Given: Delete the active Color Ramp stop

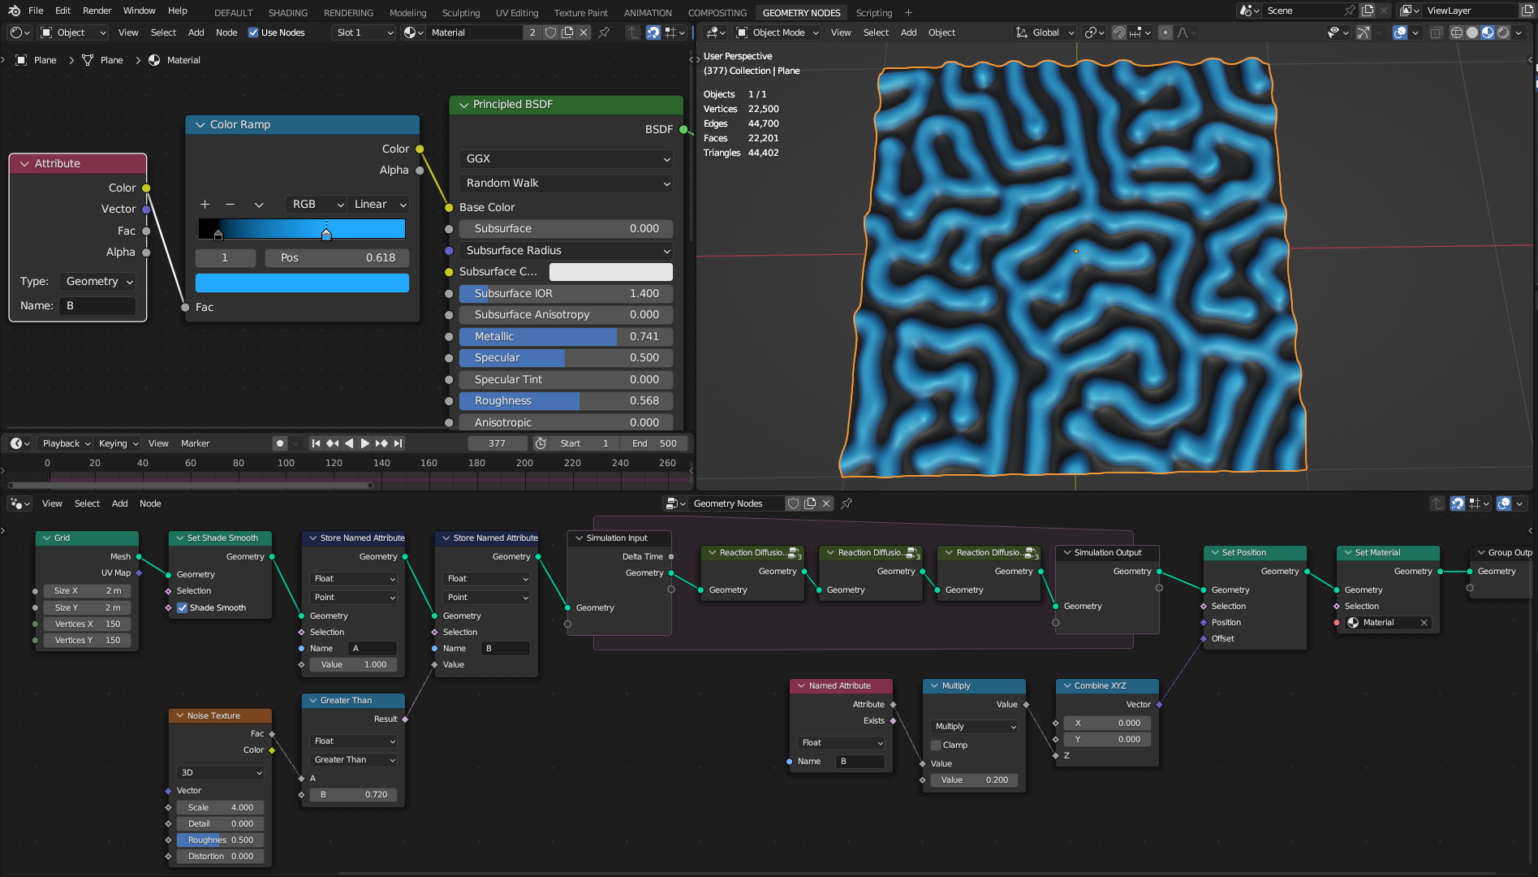Looking at the screenshot, I should tap(230, 205).
